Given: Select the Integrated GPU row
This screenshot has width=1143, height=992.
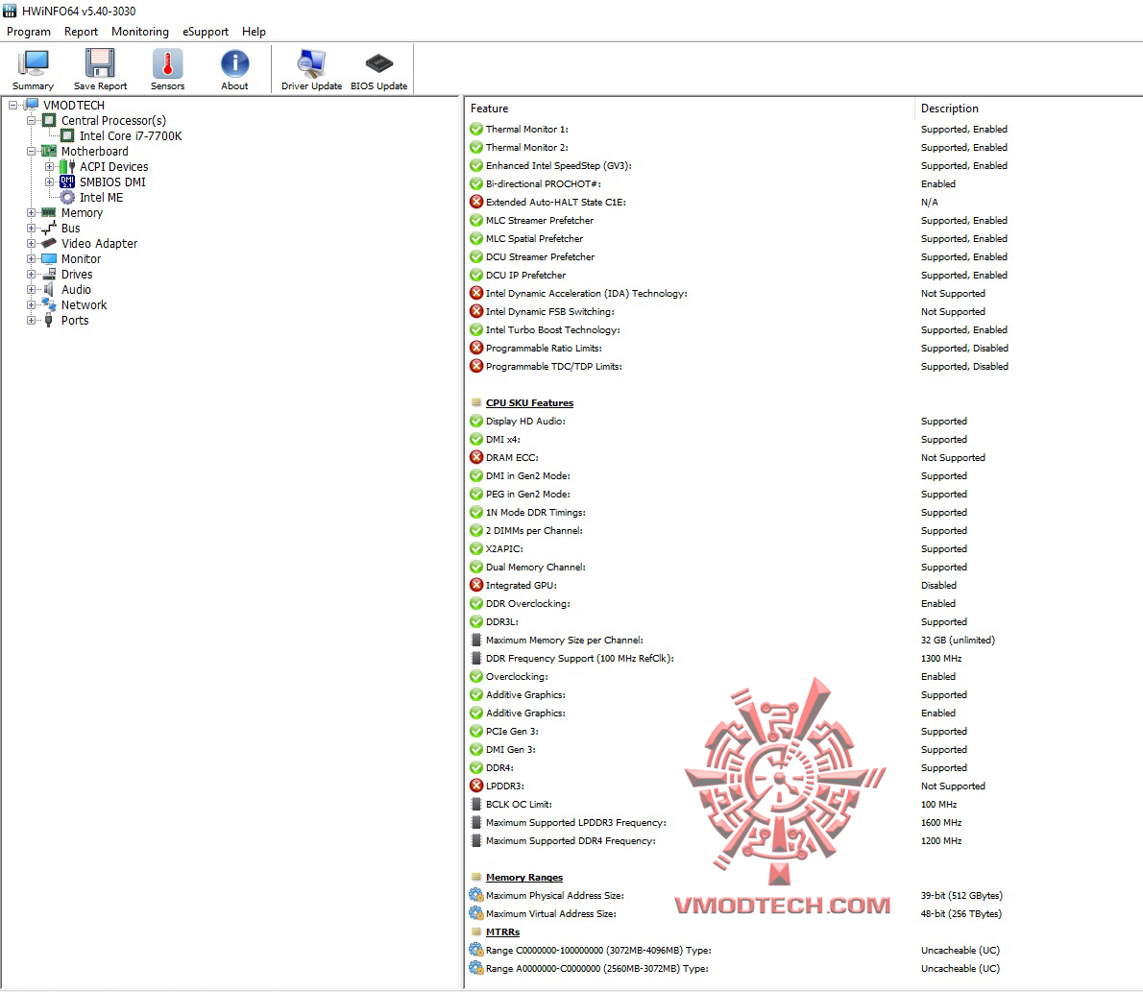Looking at the screenshot, I should 802,585.
